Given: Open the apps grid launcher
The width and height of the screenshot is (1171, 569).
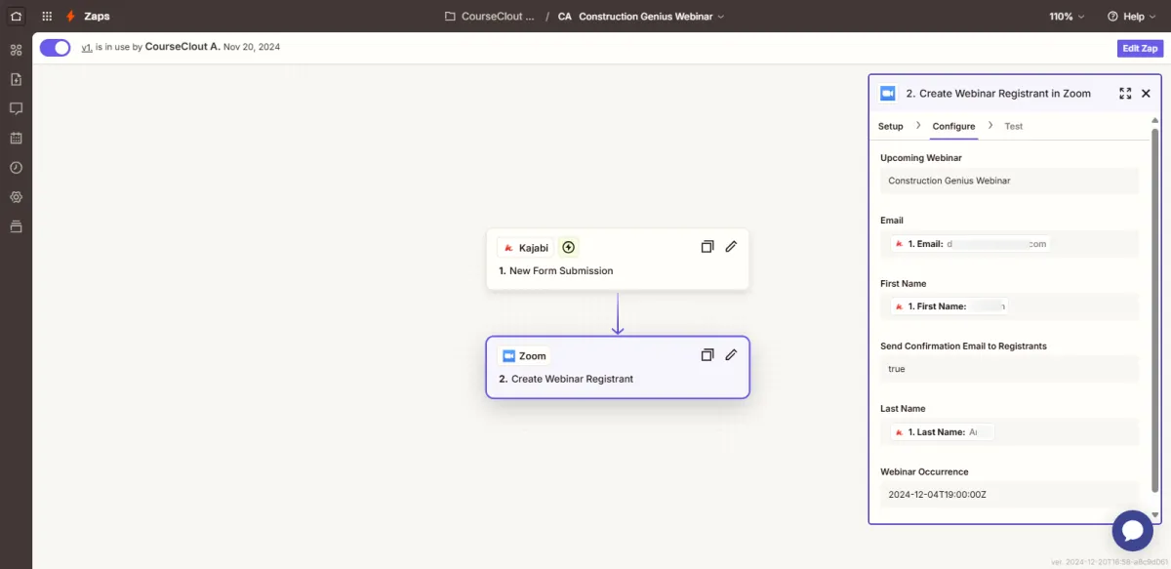Looking at the screenshot, I should pyautogui.click(x=47, y=17).
